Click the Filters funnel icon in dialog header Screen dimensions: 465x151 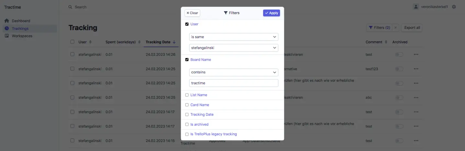click(x=226, y=13)
